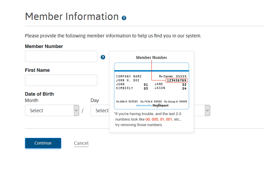The image size is (264, 175).
Task: Open the Month dropdown
Action: [x=52, y=110]
